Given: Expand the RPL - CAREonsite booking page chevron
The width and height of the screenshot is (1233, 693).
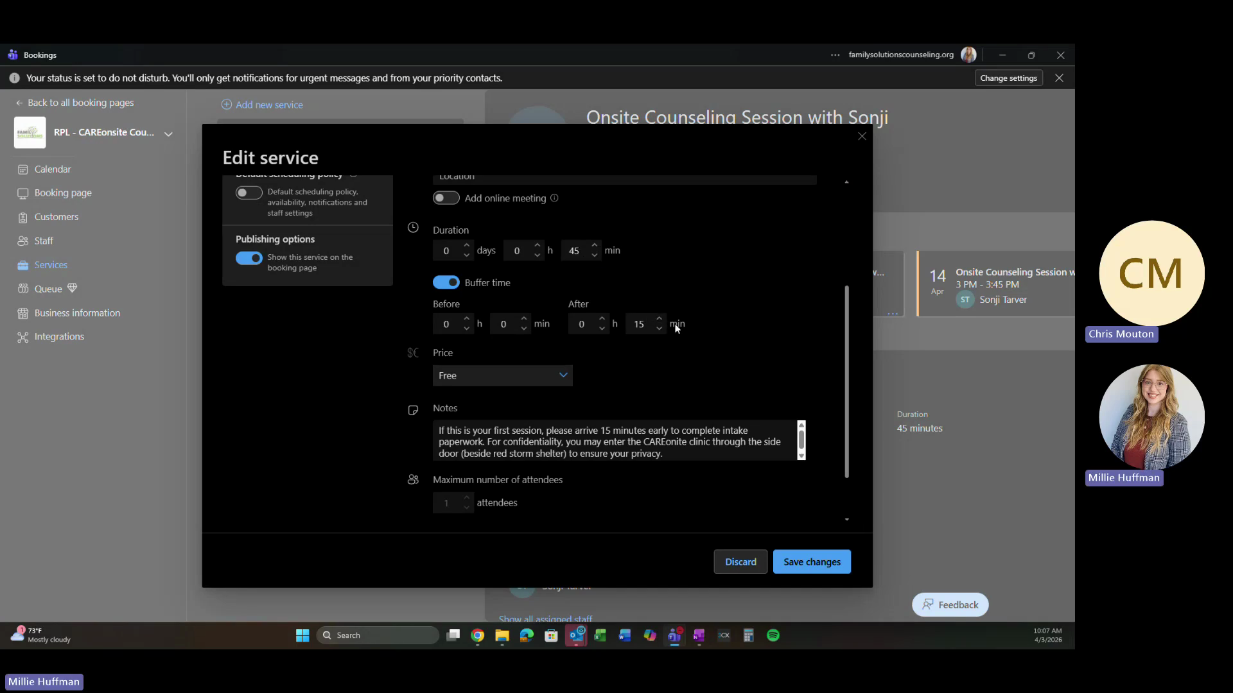Looking at the screenshot, I should point(168,133).
